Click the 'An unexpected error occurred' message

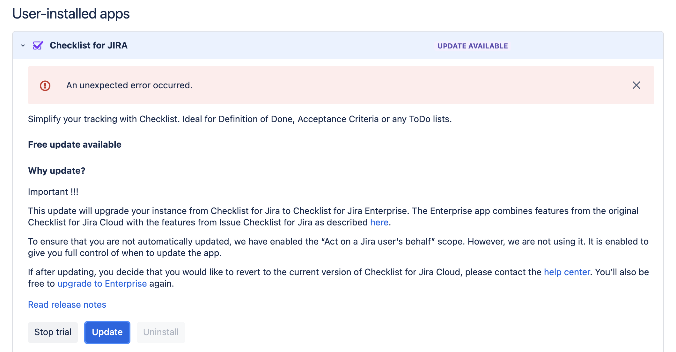129,85
